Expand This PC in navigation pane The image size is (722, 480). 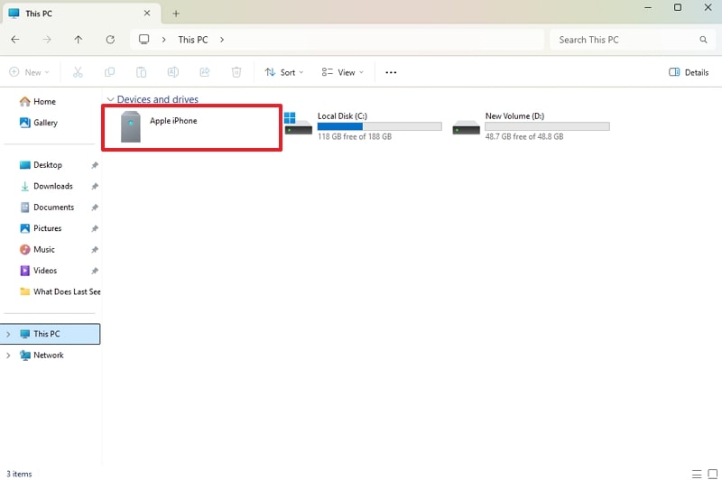tap(8, 334)
